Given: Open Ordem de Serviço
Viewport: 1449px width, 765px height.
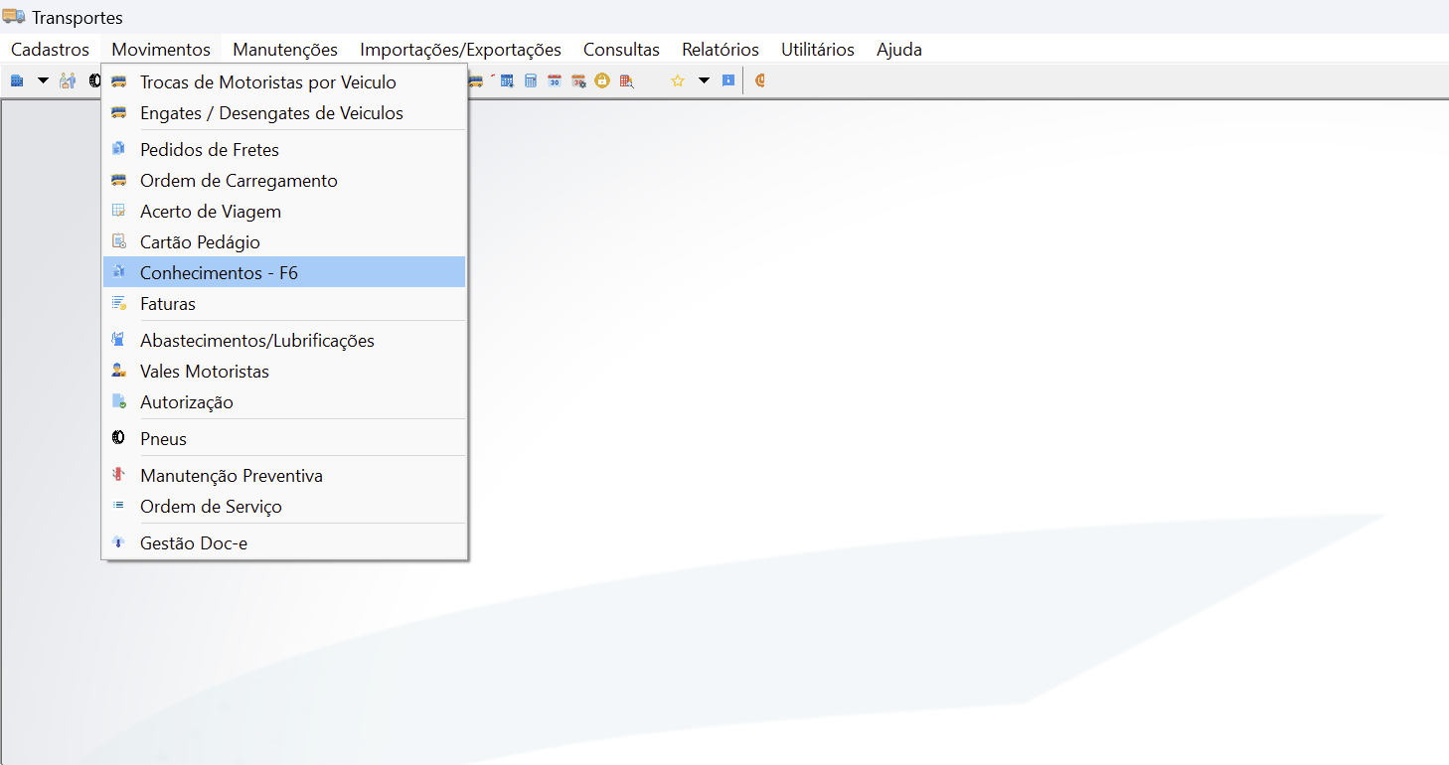Looking at the screenshot, I should pyautogui.click(x=284, y=507).
